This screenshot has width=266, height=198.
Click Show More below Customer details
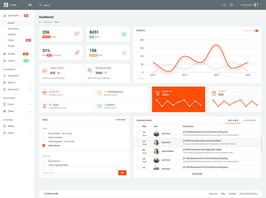point(197,174)
